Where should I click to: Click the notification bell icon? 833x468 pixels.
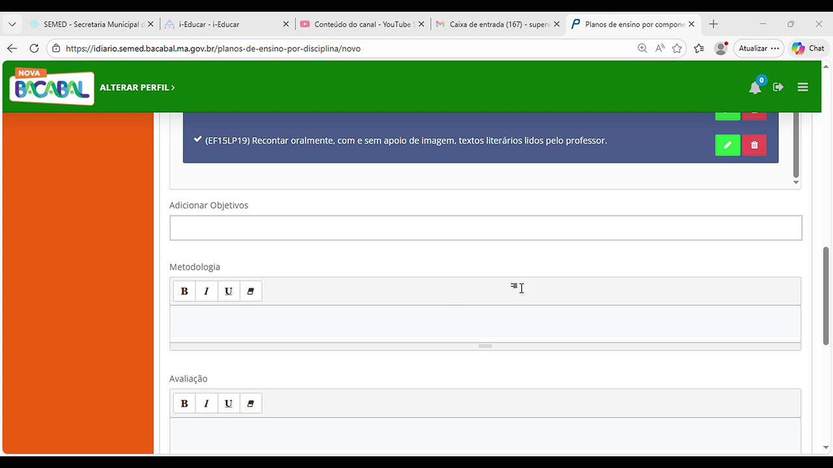(755, 88)
